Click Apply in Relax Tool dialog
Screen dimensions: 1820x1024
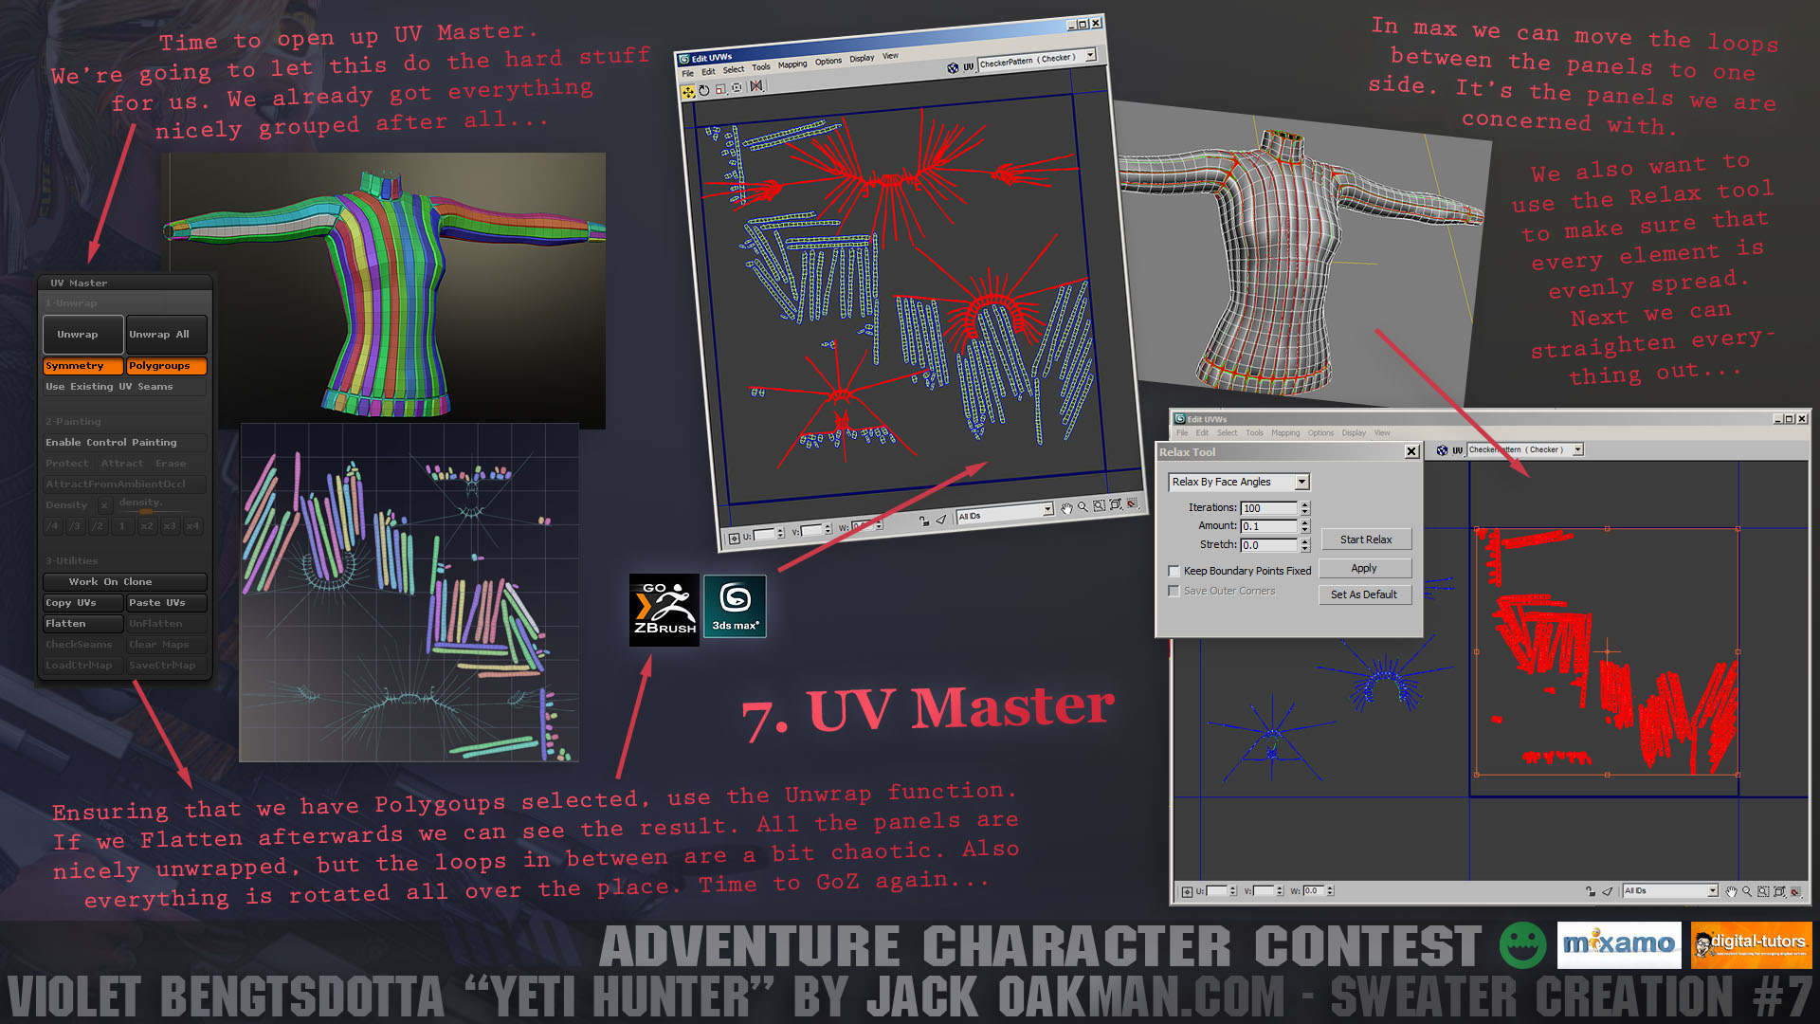pos(1365,568)
